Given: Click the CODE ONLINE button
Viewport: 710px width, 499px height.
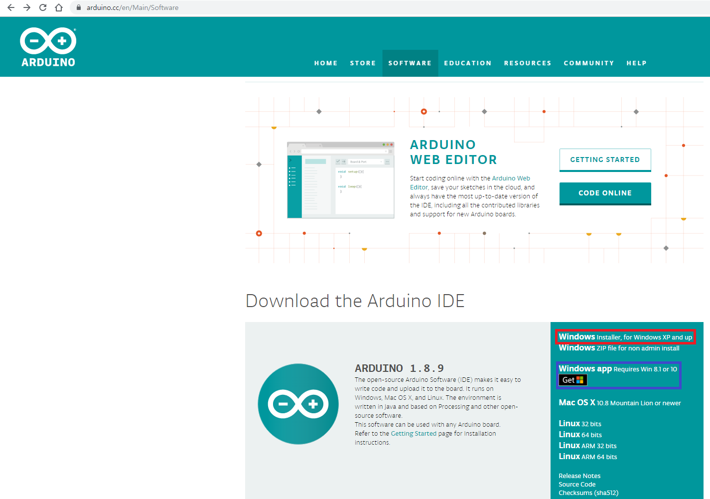Looking at the screenshot, I should click(605, 193).
